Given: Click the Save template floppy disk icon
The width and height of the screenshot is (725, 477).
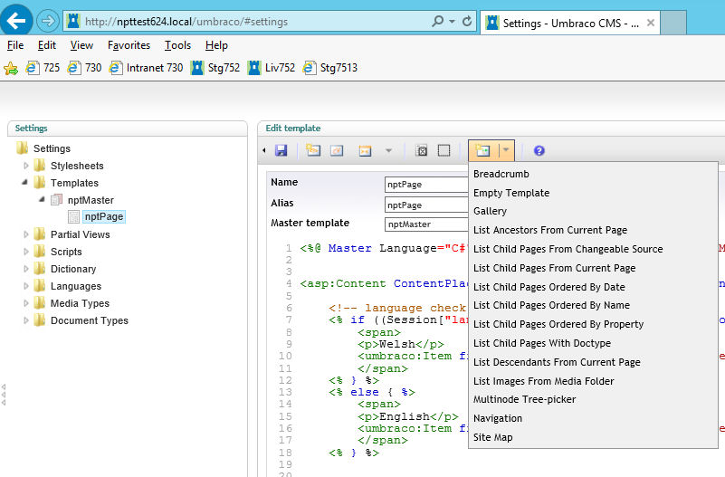Looking at the screenshot, I should pyautogui.click(x=281, y=150).
